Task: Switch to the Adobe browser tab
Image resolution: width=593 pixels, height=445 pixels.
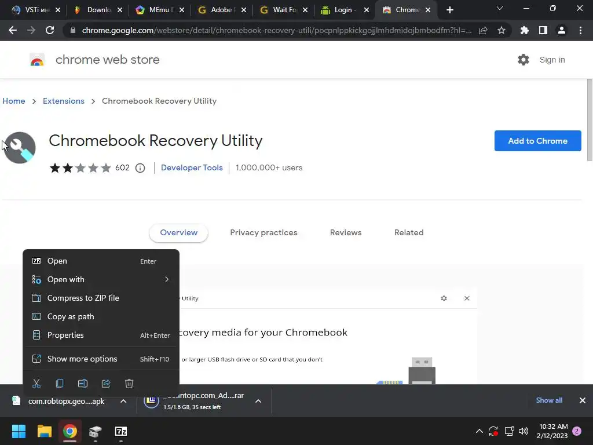Action: pyautogui.click(x=222, y=10)
